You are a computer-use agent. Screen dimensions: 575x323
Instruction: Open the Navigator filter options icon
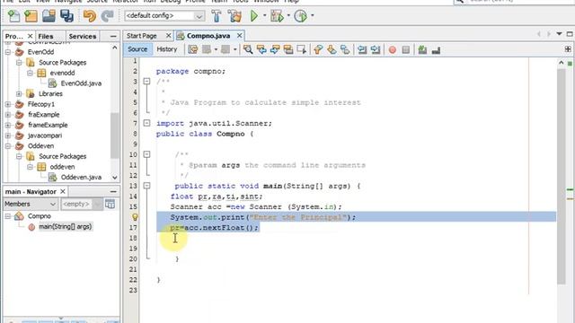[110, 204]
